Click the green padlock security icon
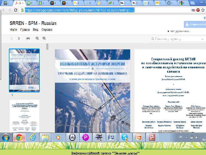Screen dimensions: 206x155 (22, 10)
